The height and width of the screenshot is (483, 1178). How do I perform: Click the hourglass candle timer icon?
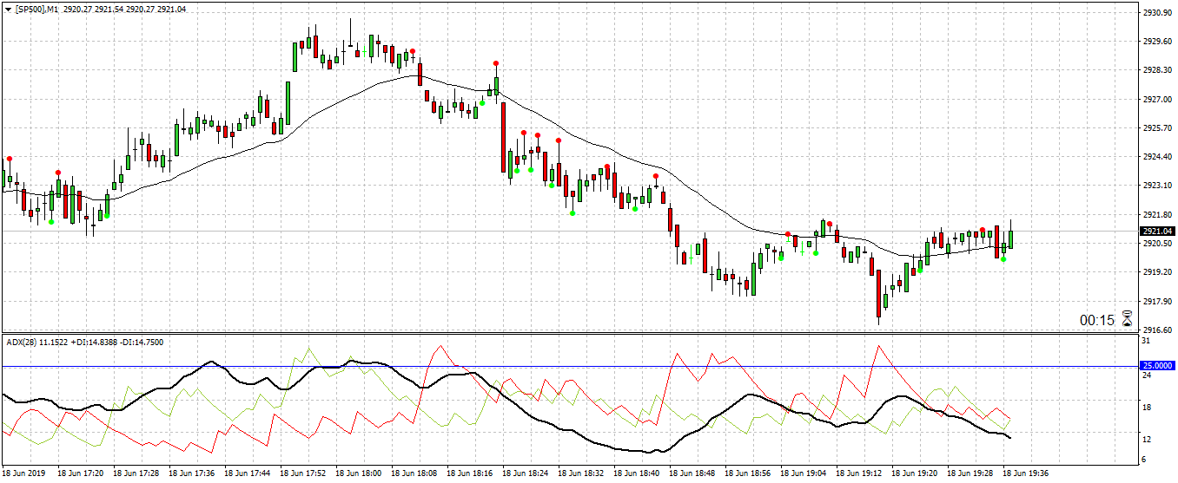pyautogui.click(x=1128, y=319)
